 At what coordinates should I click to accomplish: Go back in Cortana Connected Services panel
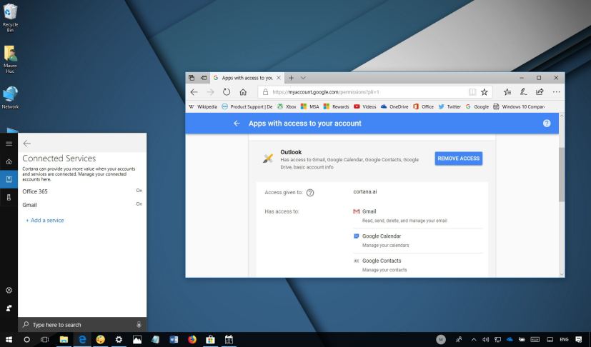[26, 144]
